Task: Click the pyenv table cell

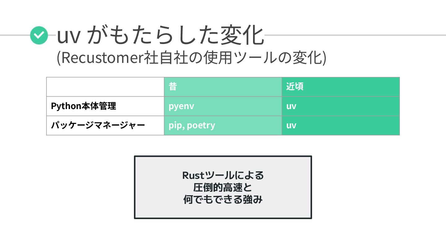Action: pos(223,106)
